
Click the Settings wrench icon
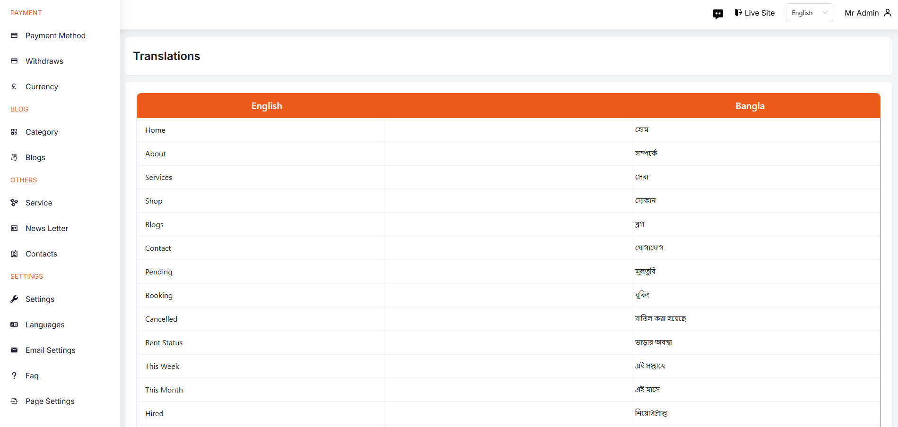coord(14,299)
